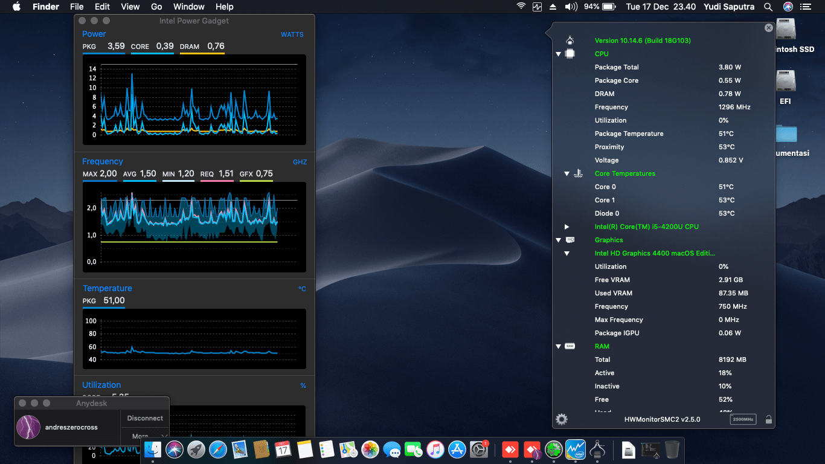The image size is (825, 464).
Task: Click the RAM module icon in HWMonitor
Action: click(x=570, y=346)
